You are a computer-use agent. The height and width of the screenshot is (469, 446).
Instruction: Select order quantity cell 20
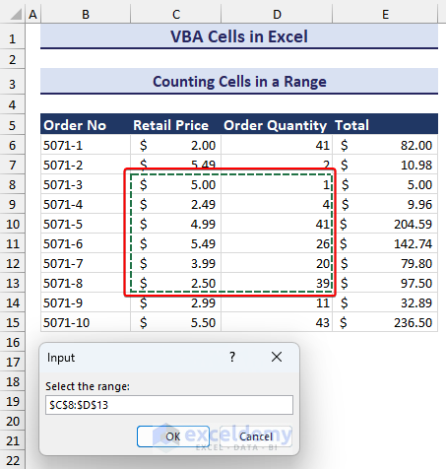tap(277, 263)
